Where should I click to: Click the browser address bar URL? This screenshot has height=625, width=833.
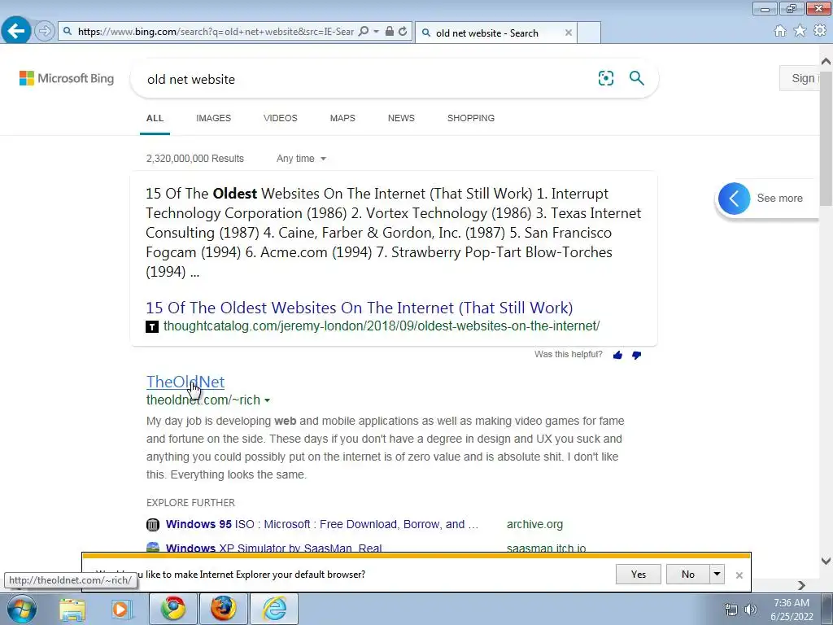[x=216, y=32]
